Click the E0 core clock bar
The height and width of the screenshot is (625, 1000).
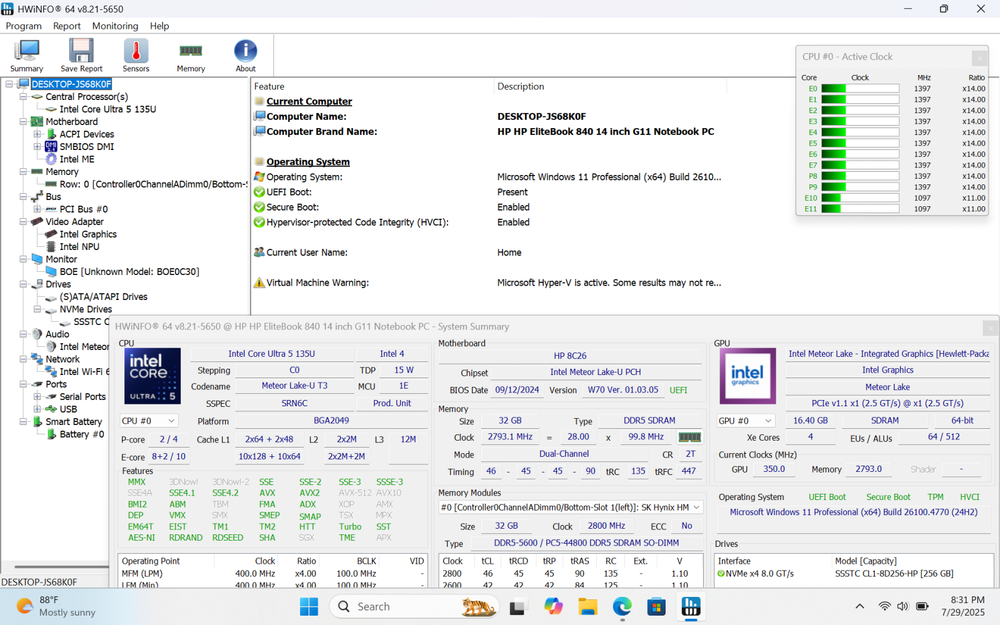tap(860, 89)
